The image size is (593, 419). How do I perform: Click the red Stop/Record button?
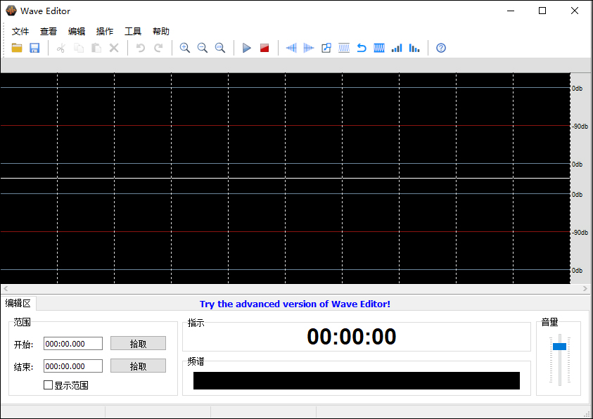point(264,48)
